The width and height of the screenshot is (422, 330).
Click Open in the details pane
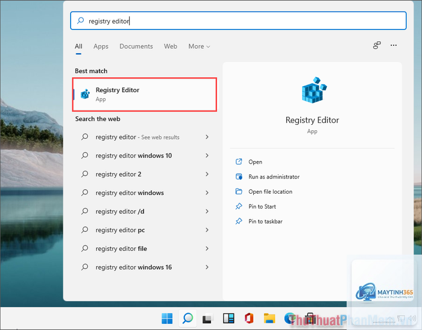click(x=255, y=162)
